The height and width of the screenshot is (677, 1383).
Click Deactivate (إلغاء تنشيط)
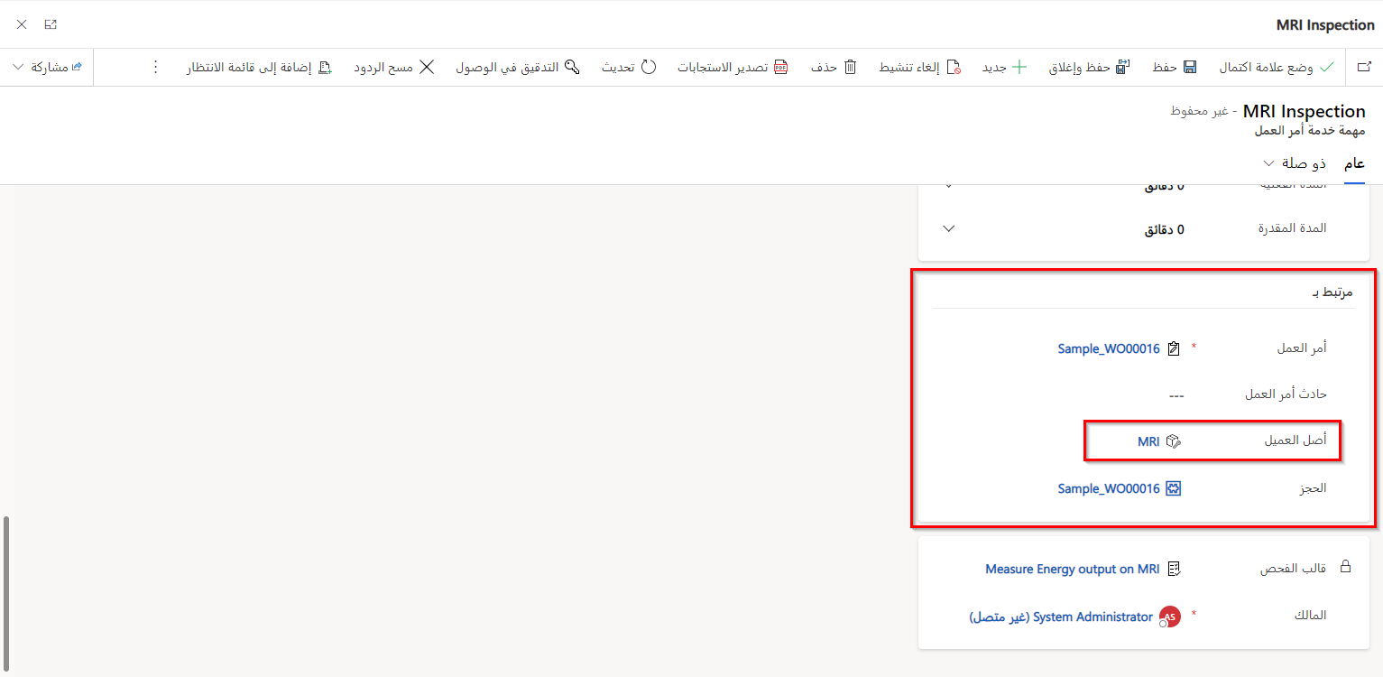coord(920,68)
